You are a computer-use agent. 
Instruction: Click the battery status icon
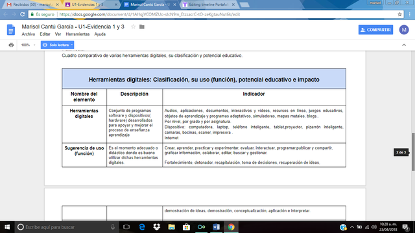[x=359, y=227]
